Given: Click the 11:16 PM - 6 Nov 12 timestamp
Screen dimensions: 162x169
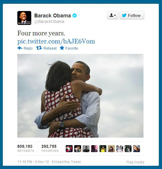Looking at the screenshot, I should pyautogui.click(x=33, y=162).
